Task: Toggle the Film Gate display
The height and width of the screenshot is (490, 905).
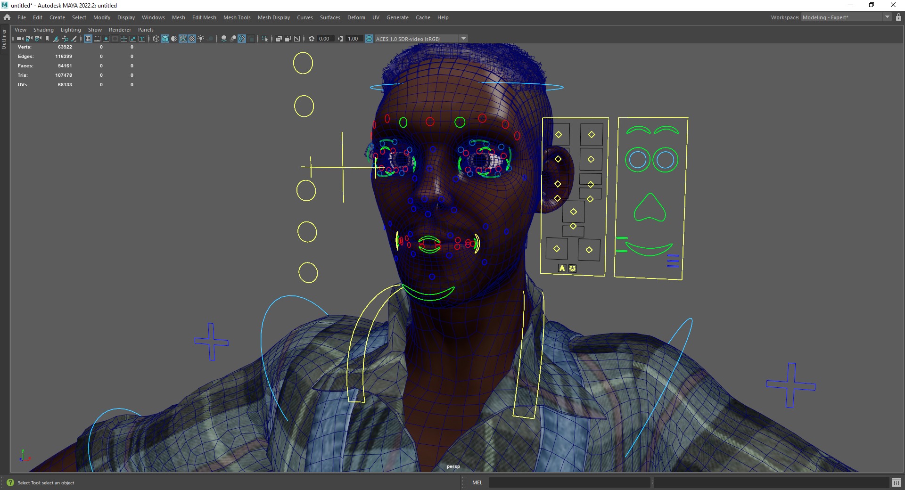Action: (97, 39)
